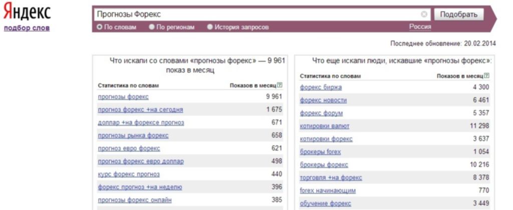Click the value '658' impressions
The width and height of the screenshot is (513, 210).
(277, 135)
